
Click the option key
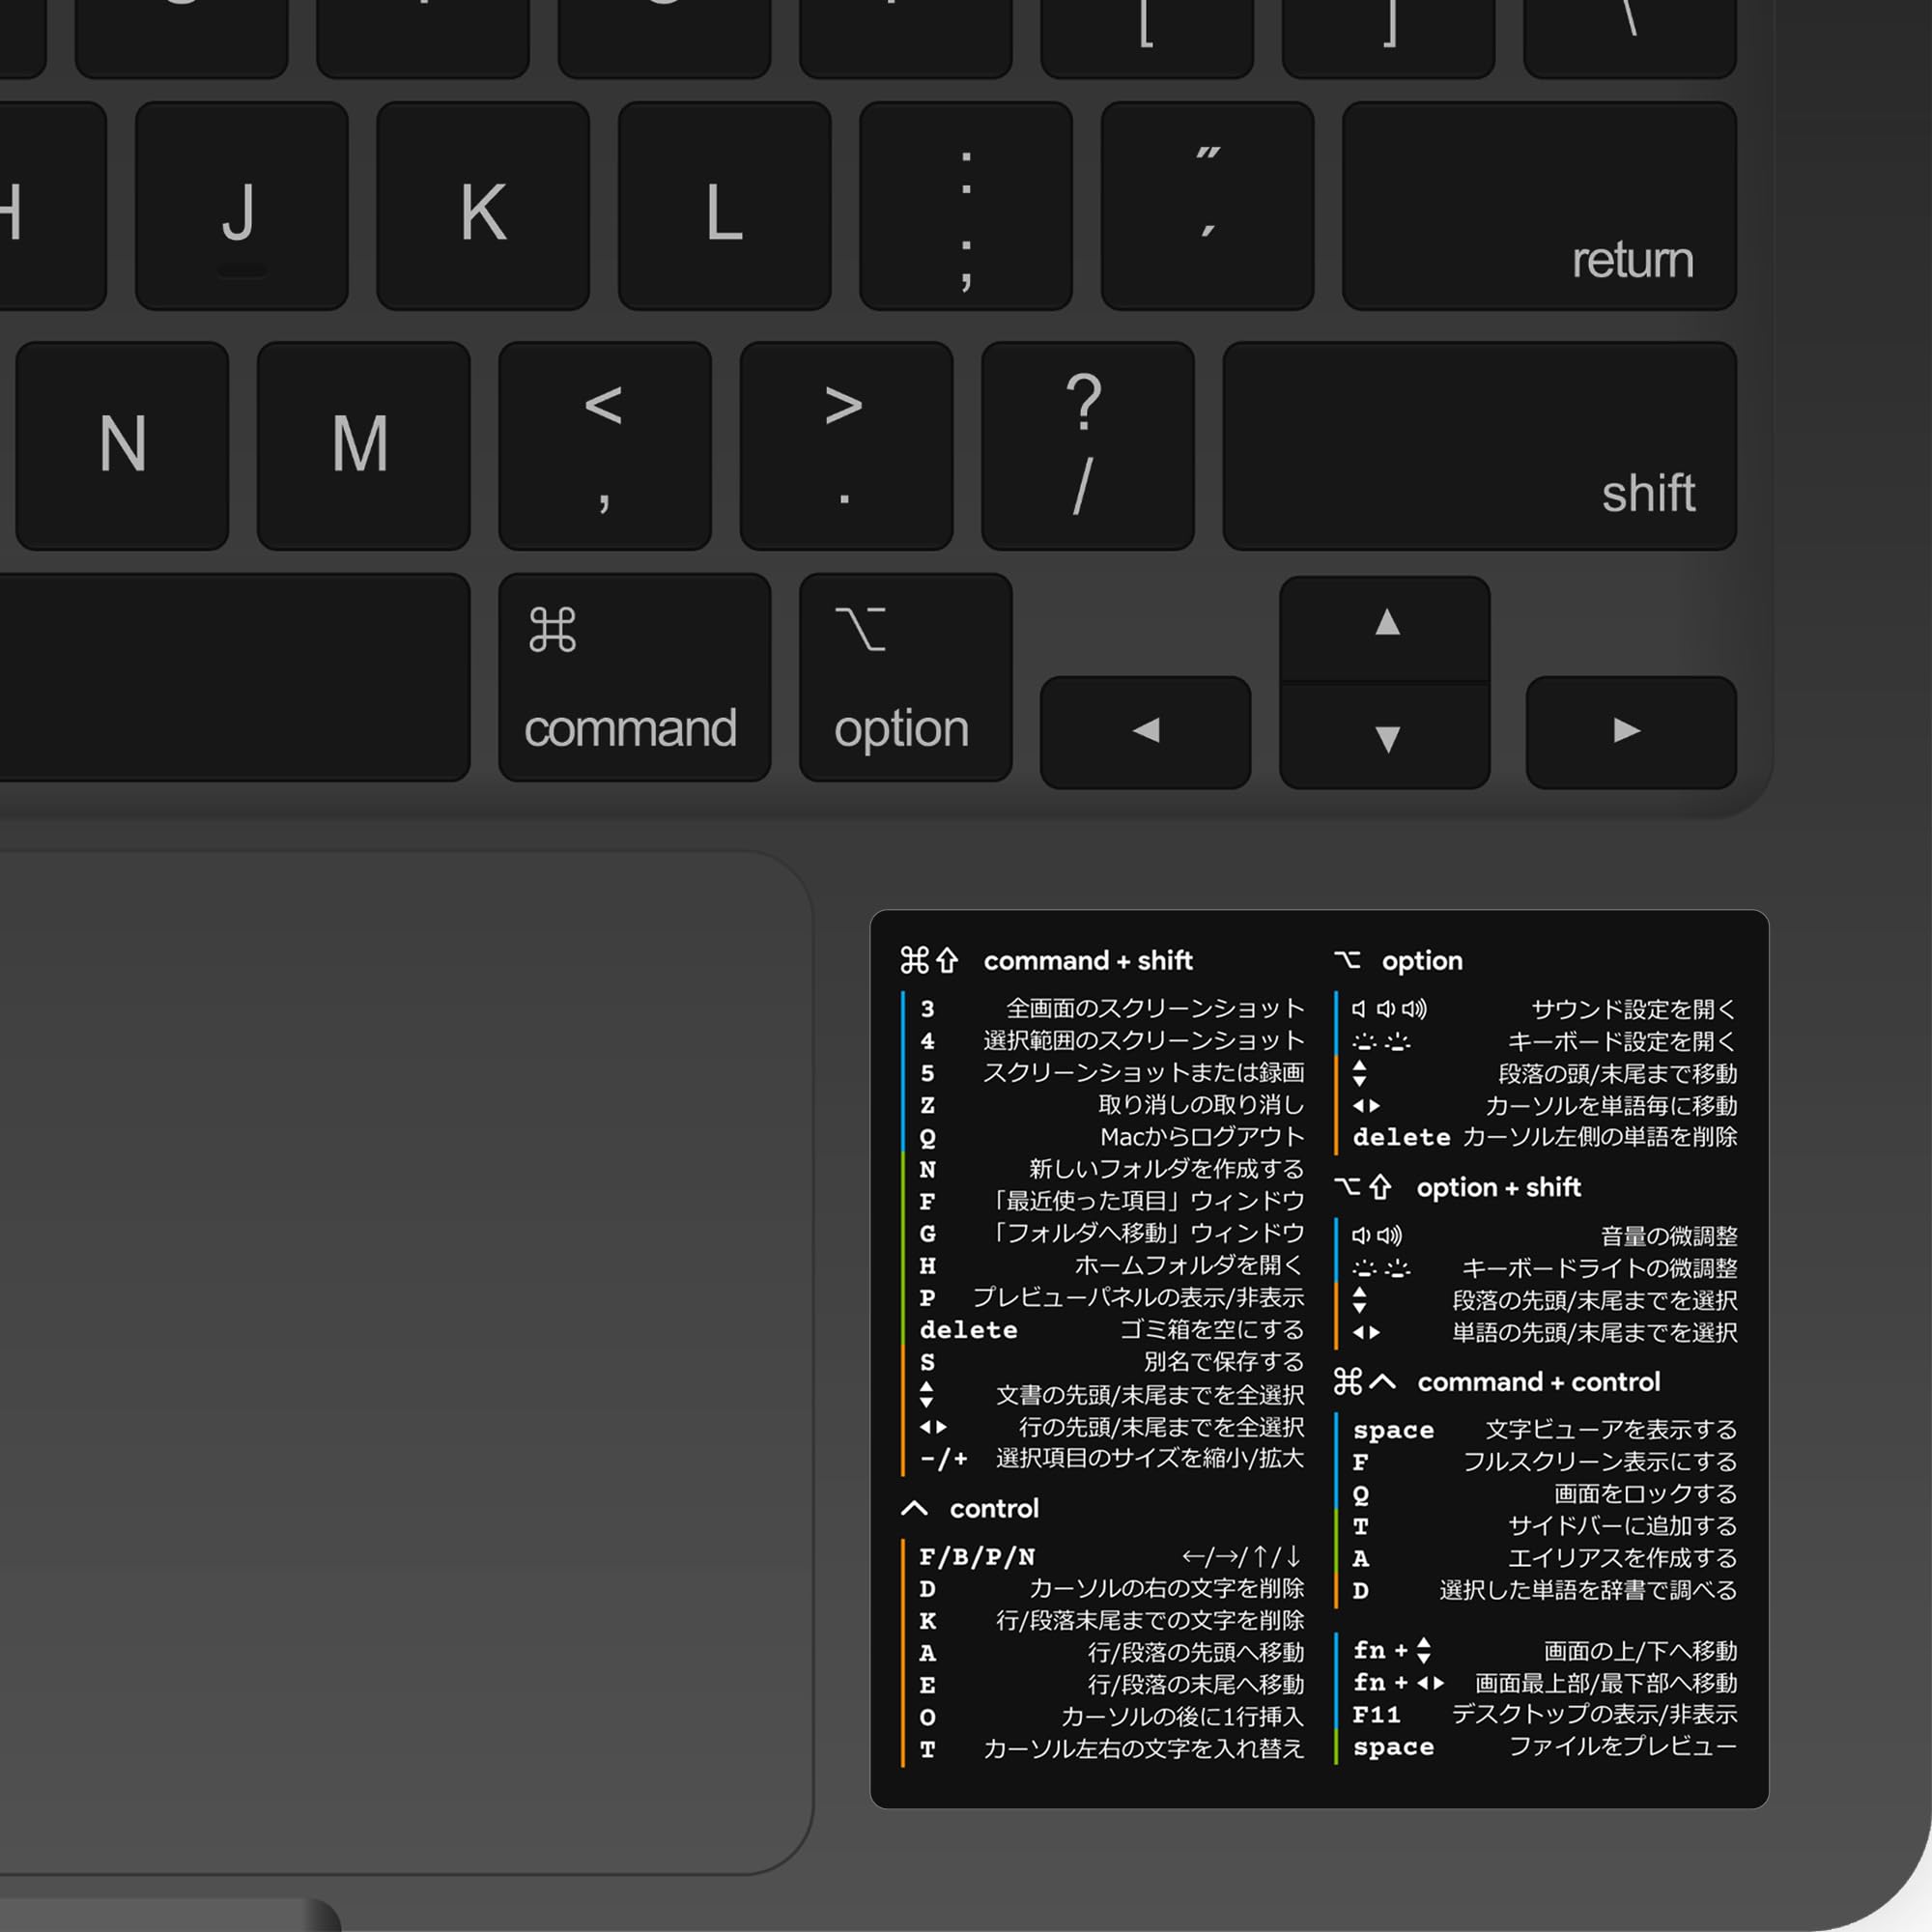click(905, 677)
